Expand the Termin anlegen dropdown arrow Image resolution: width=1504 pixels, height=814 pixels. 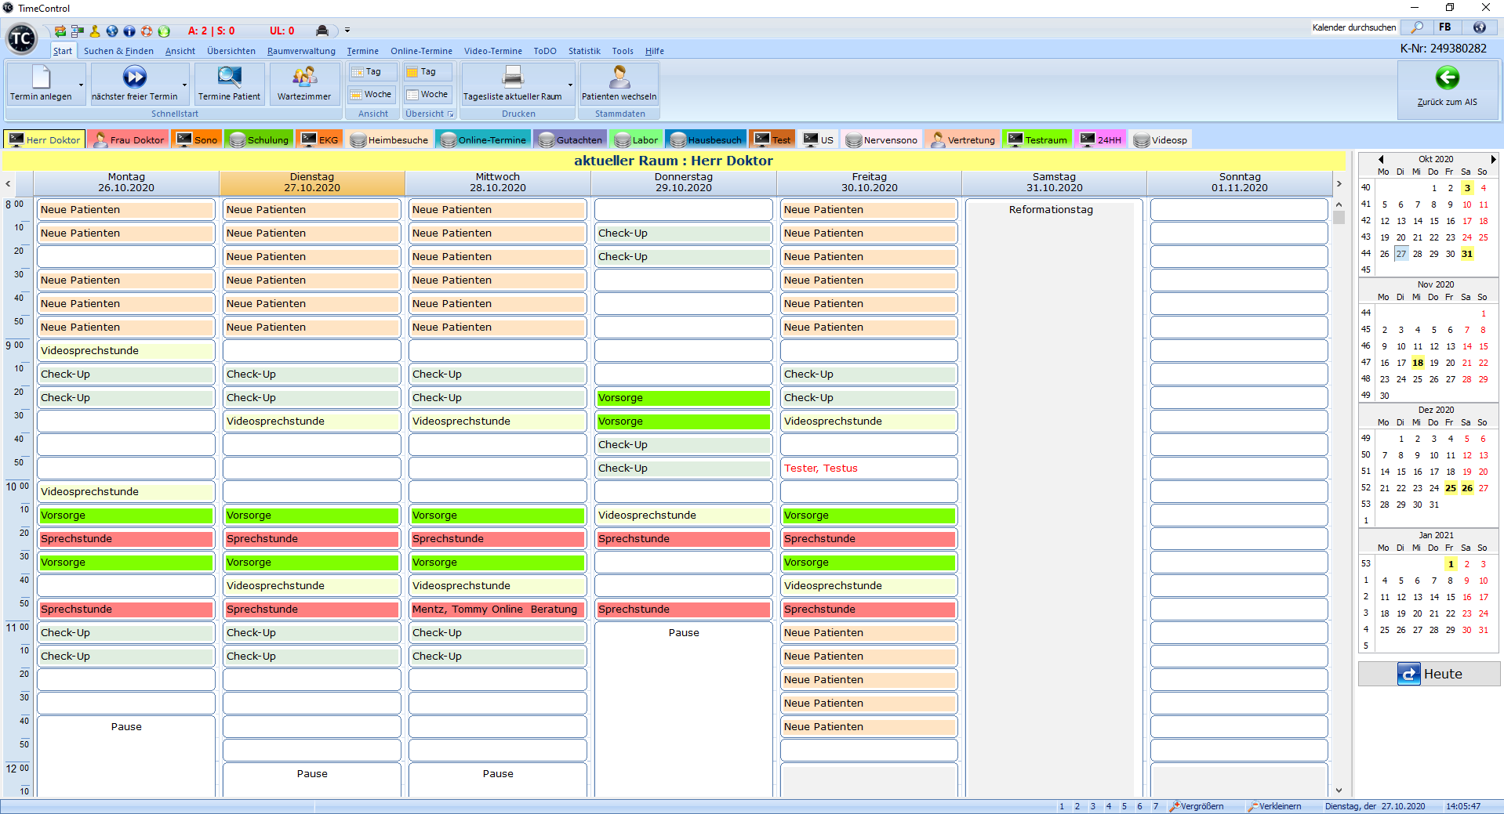81,85
